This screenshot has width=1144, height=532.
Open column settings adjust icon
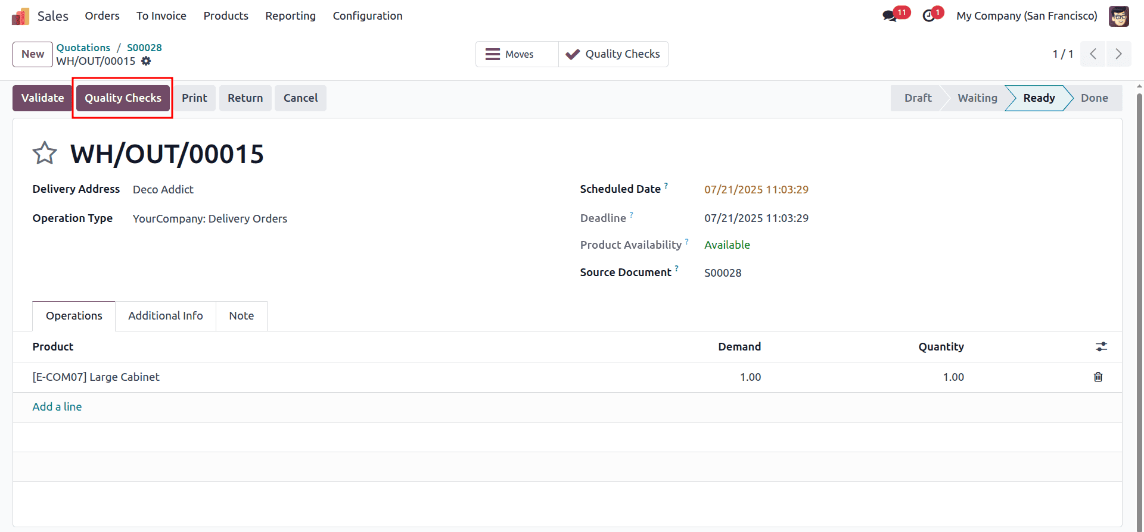click(1101, 346)
